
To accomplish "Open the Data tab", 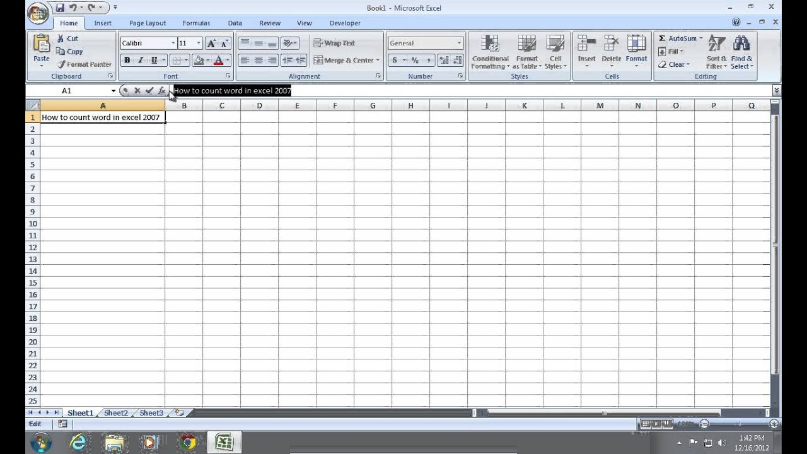I will (235, 23).
